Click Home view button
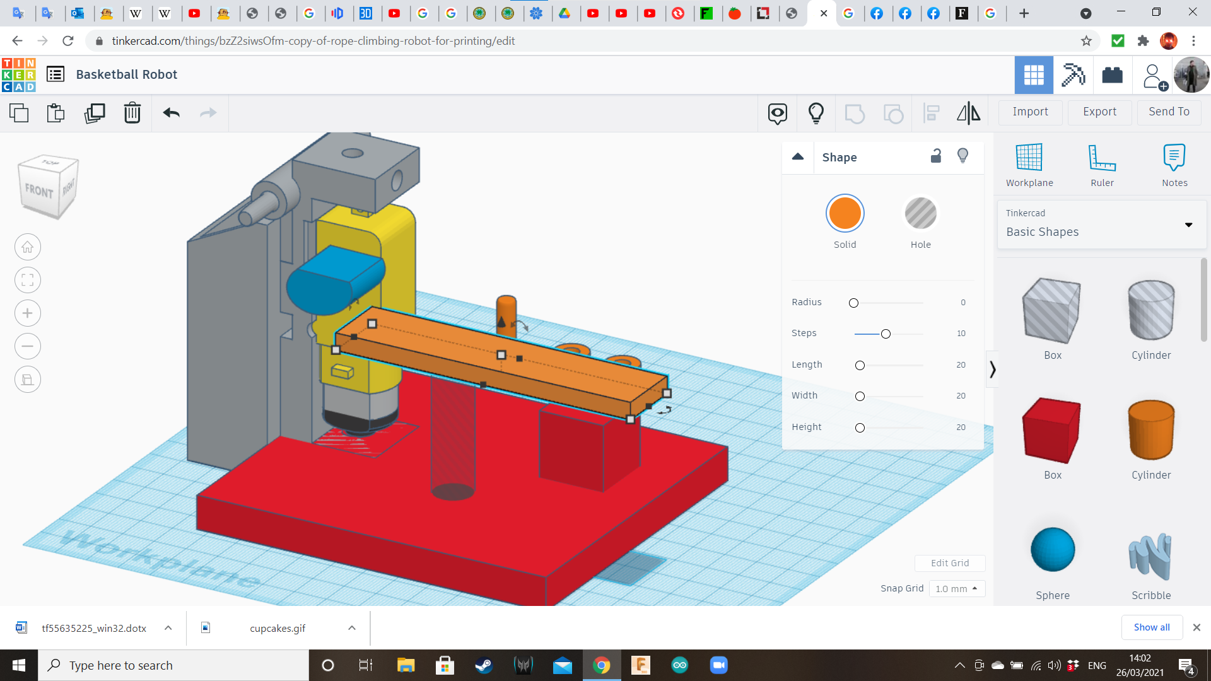 (28, 247)
